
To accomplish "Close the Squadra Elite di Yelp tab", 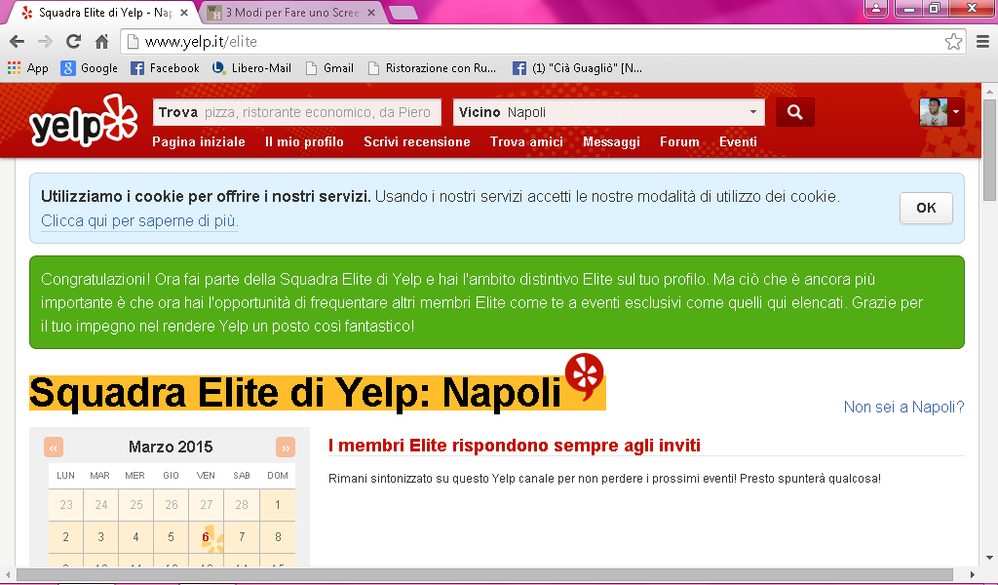I will coord(184,13).
